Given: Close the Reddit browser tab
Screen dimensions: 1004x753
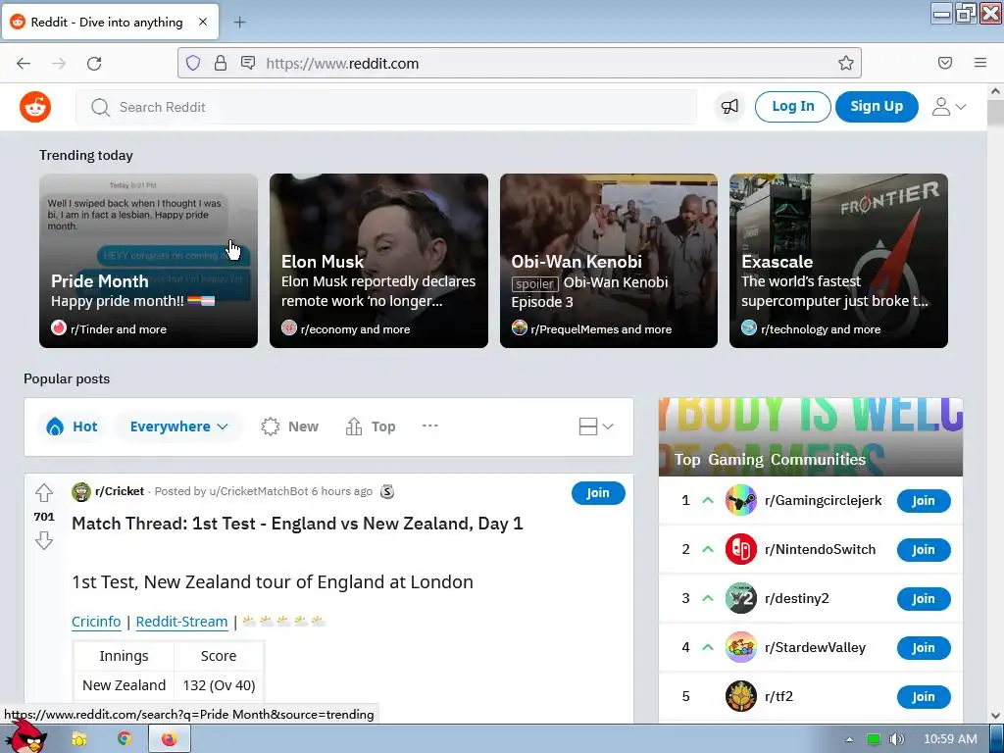Looking at the screenshot, I should 203,22.
